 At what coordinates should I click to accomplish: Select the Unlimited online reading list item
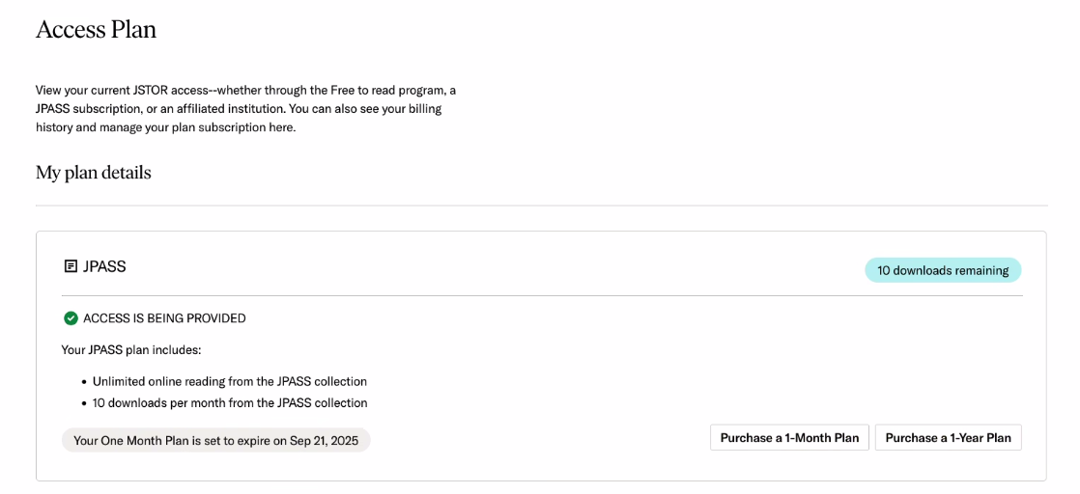(x=229, y=382)
